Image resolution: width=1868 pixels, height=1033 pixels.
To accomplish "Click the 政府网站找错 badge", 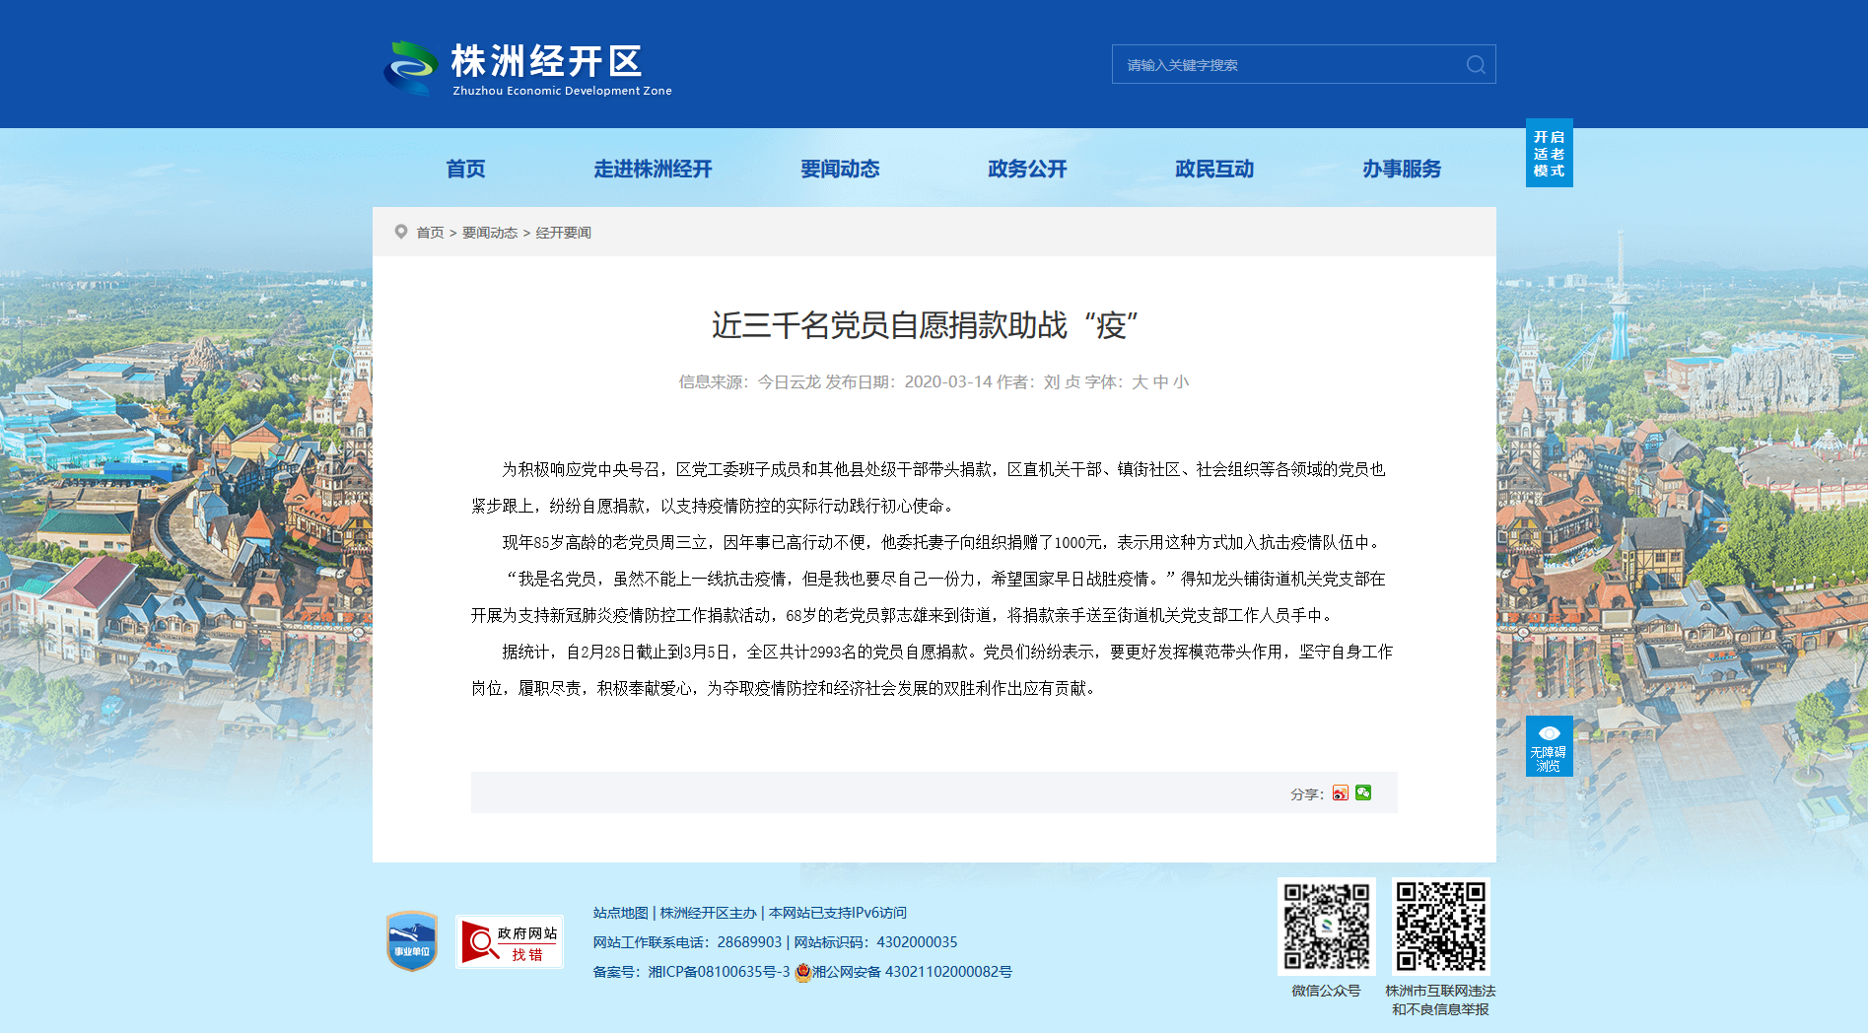I will 510,942.
